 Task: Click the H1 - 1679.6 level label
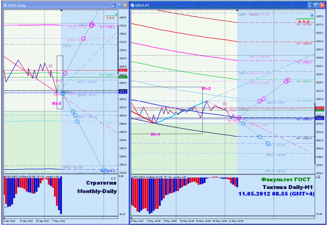(x=304, y=24)
